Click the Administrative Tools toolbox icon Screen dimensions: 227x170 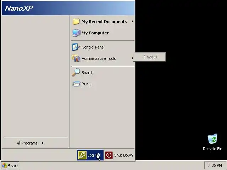coord(76,58)
